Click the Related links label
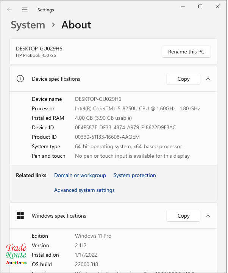The width and height of the screenshot is (228, 273). [31, 175]
